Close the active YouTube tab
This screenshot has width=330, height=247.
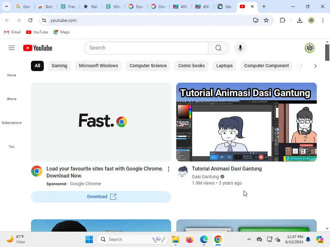[x=252, y=6]
